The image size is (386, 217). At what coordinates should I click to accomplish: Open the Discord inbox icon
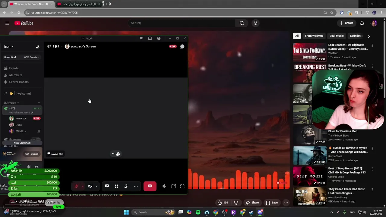click(150, 38)
